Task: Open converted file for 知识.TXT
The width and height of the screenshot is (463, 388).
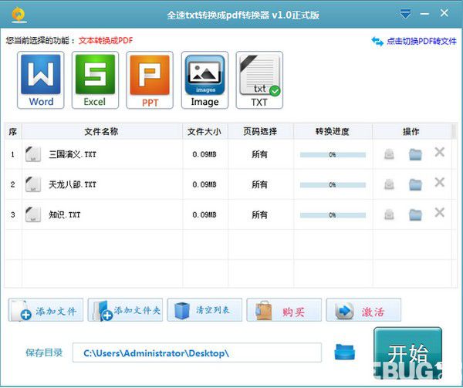Action: coord(389,214)
